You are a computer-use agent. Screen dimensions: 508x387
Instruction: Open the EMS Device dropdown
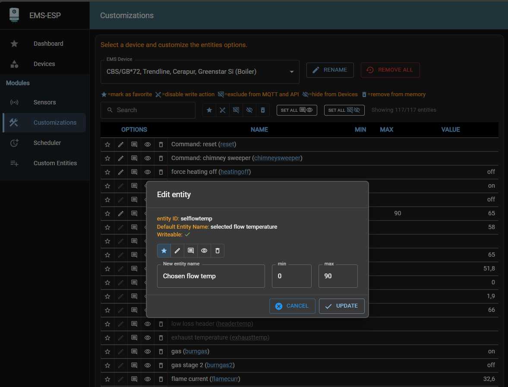click(x=200, y=72)
